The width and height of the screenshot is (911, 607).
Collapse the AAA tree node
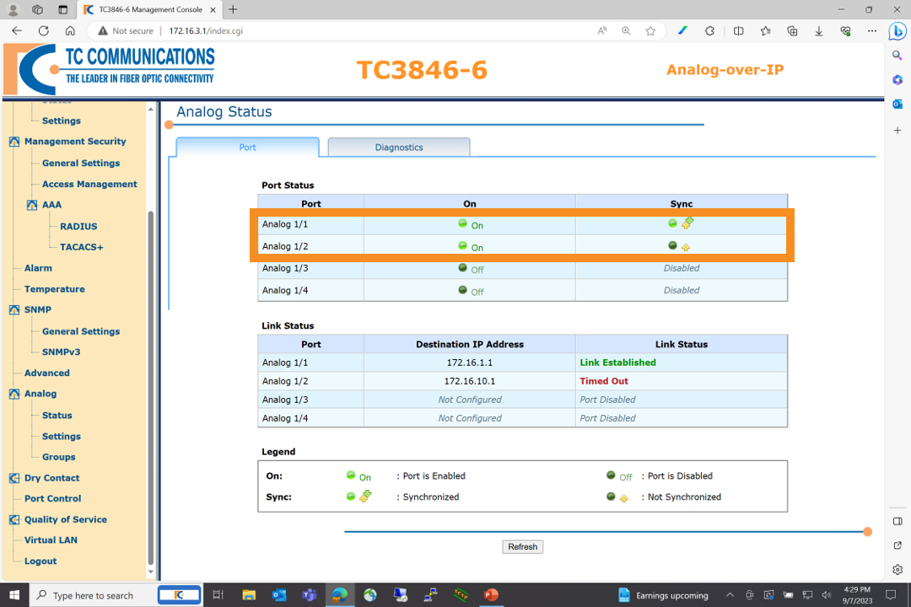(32, 205)
